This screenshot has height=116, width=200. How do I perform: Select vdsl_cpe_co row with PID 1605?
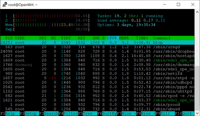[97, 69]
